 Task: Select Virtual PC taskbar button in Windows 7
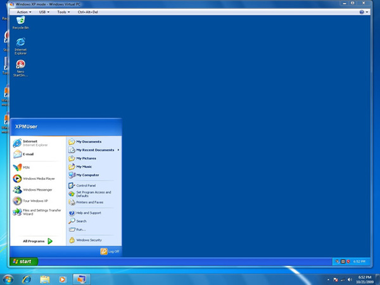82,279
